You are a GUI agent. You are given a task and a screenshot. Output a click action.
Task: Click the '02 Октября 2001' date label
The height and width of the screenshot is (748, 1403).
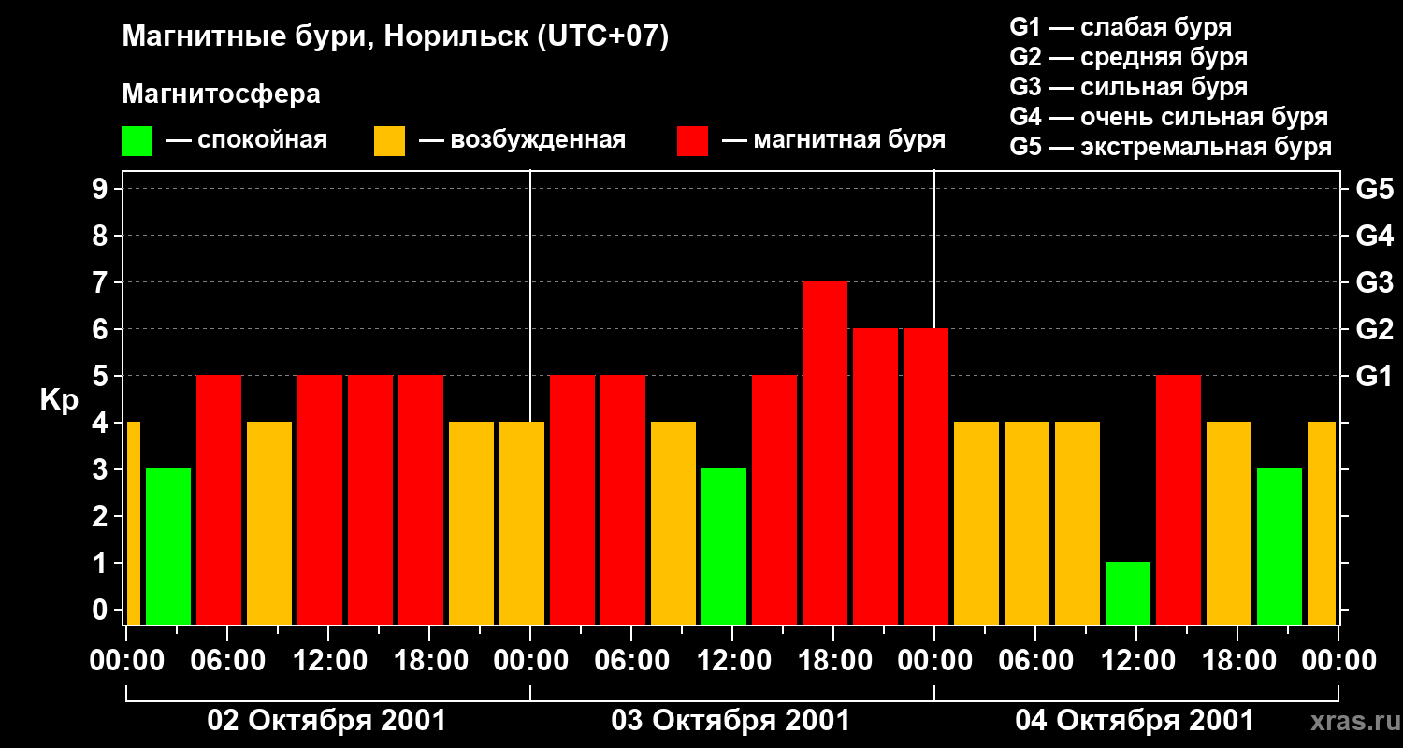pos(326,721)
